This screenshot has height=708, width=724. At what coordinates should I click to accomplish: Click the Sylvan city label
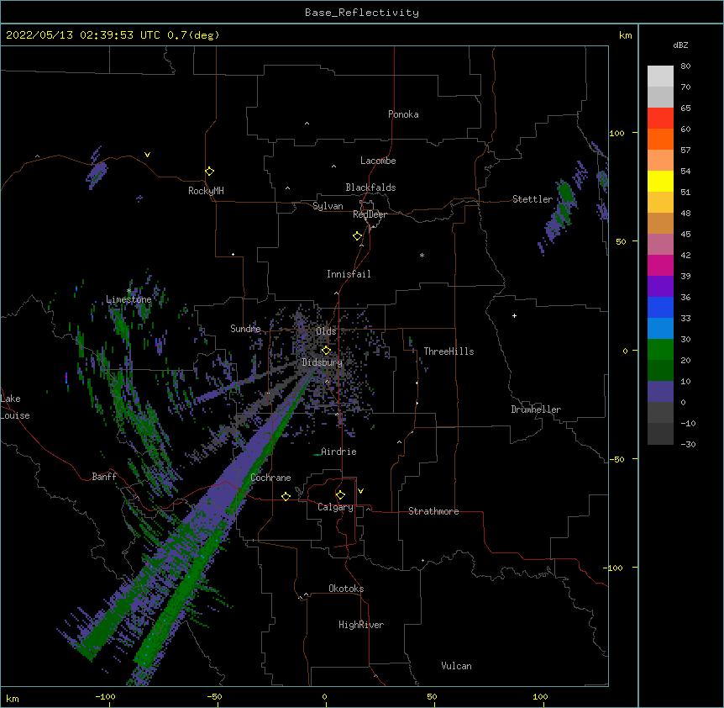click(x=328, y=206)
